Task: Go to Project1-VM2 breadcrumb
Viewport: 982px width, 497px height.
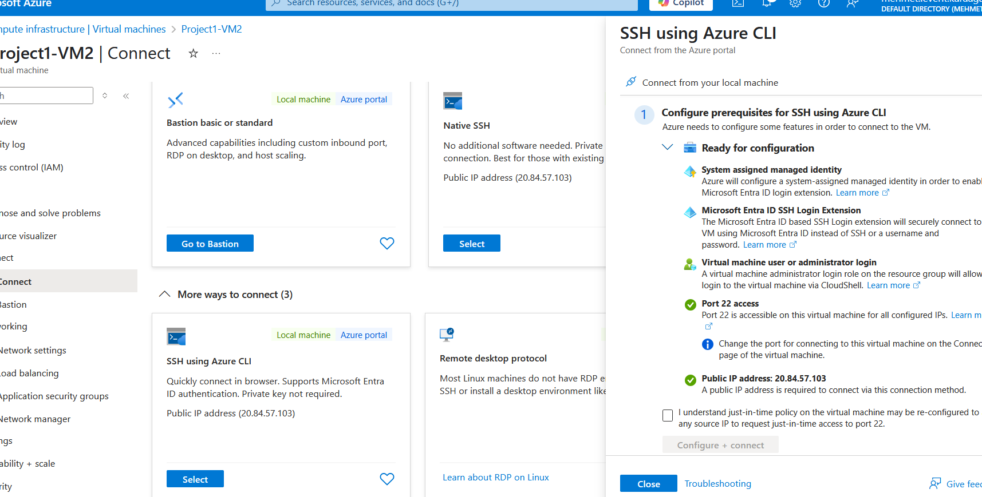Action: [x=212, y=29]
